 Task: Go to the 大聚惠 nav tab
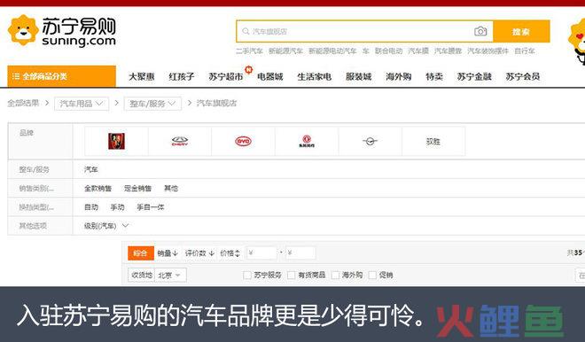pos(142,76)
